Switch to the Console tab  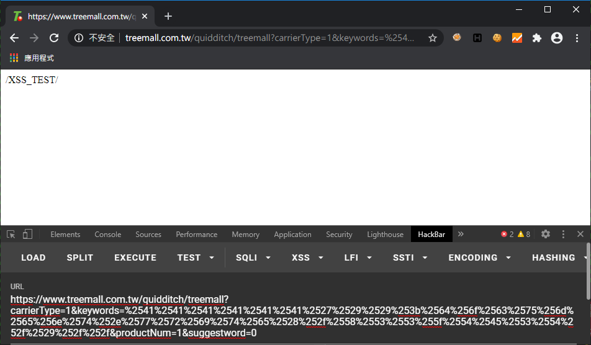tap(108, 235)
